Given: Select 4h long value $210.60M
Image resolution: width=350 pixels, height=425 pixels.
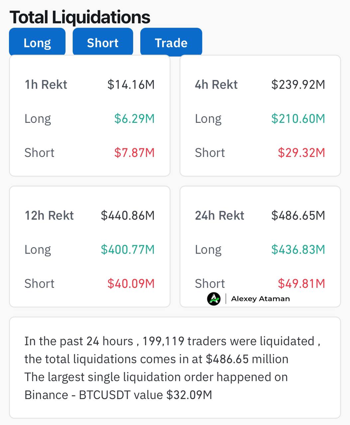Looking at the screenshot, I should [298, 119].
